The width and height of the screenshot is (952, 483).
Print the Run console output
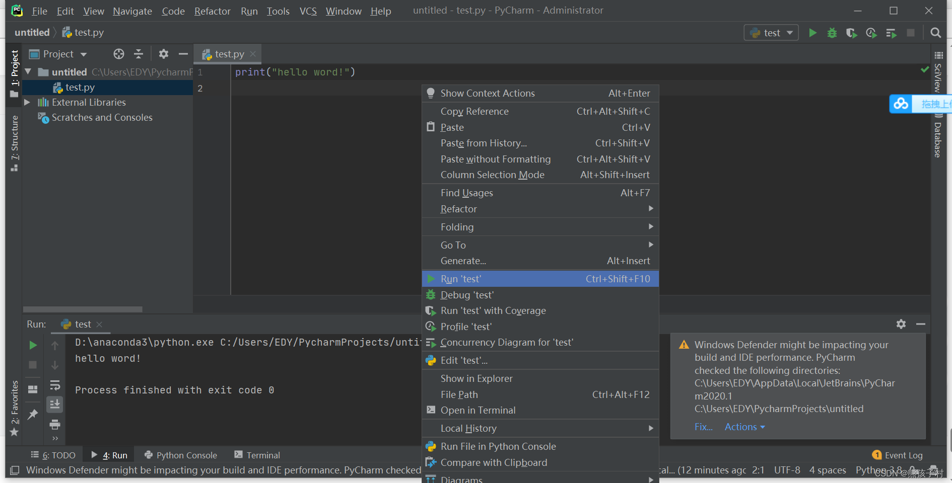click(x=55, y=424)
